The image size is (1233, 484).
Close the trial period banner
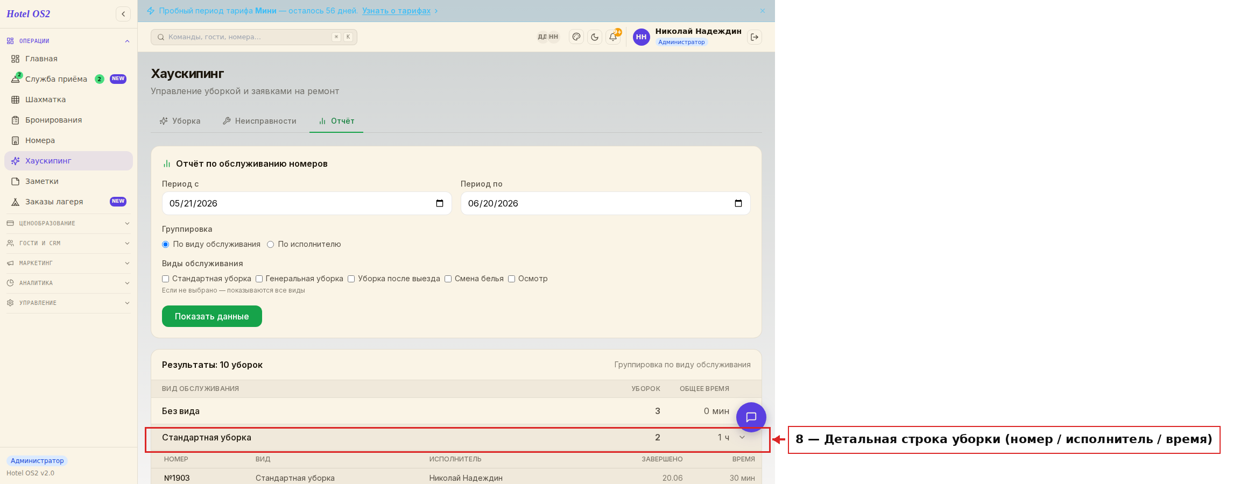[x=763, y=11]
